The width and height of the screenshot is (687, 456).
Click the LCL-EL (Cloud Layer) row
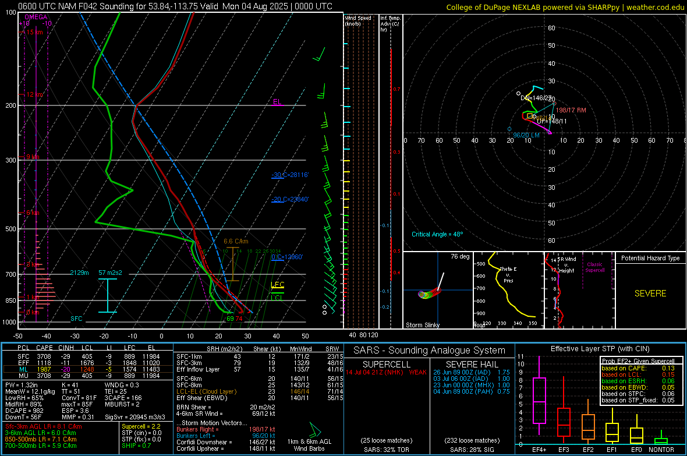(x=260, y=391)
